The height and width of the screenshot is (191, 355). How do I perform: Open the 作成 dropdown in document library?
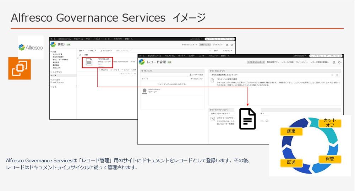[92, 51]
